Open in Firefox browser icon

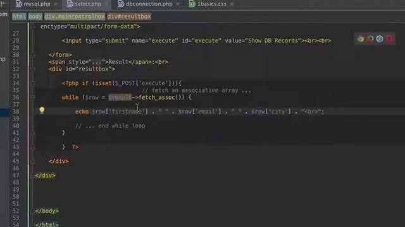[370, 39]
